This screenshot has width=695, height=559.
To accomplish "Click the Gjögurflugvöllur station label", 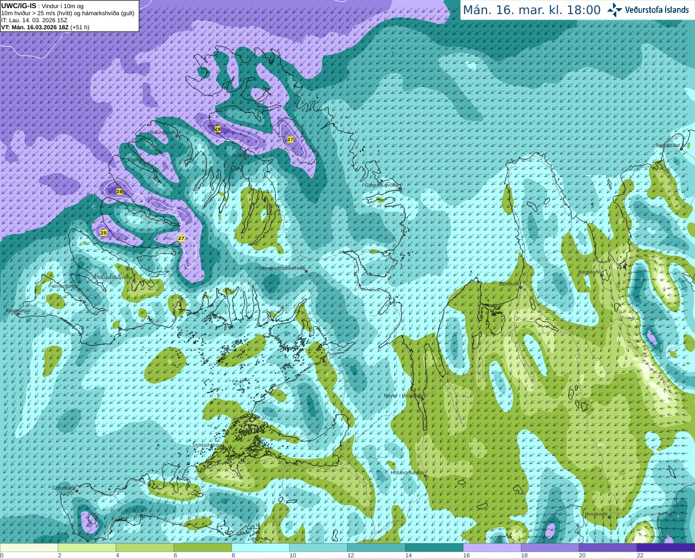I will [x=382, y=185].
